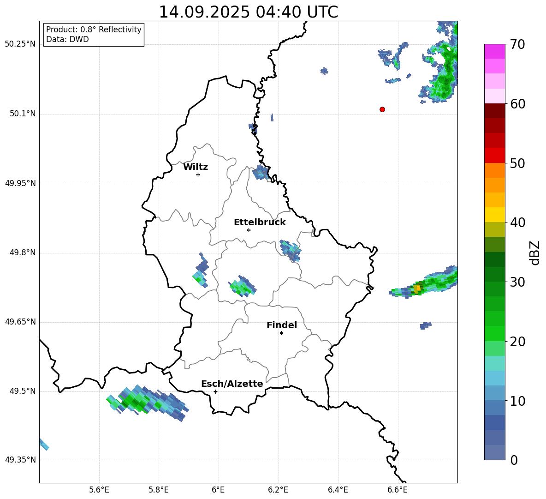Click the Findel station label
This screenshot has width=546, height=499.
(x=282, y=325)
